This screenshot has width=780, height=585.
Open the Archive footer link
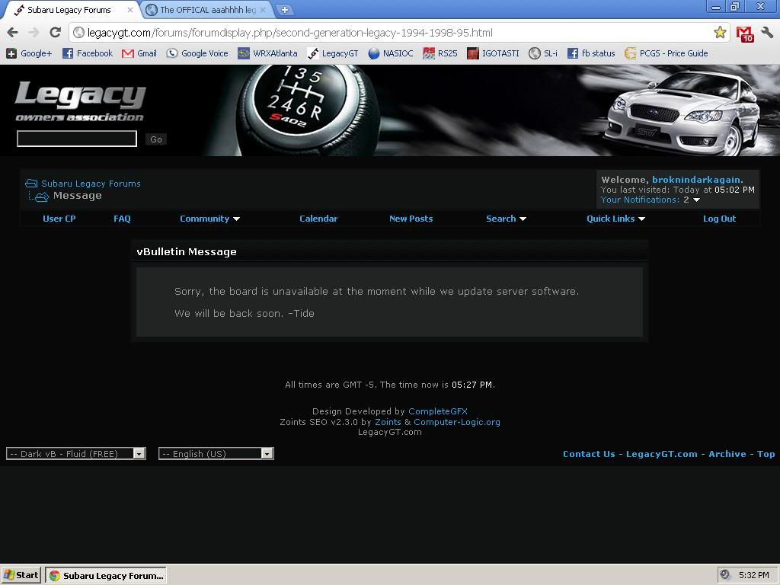[727, 454]
